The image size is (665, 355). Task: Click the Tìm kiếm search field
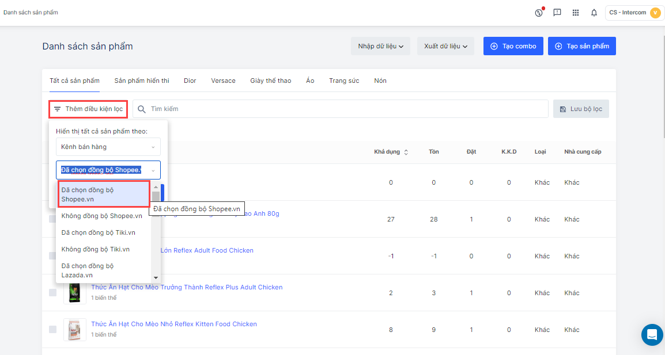pos(346,109)
